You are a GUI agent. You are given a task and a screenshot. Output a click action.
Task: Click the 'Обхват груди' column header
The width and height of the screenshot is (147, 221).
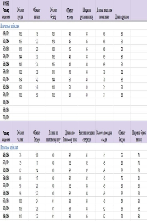(x=20, y=14)
